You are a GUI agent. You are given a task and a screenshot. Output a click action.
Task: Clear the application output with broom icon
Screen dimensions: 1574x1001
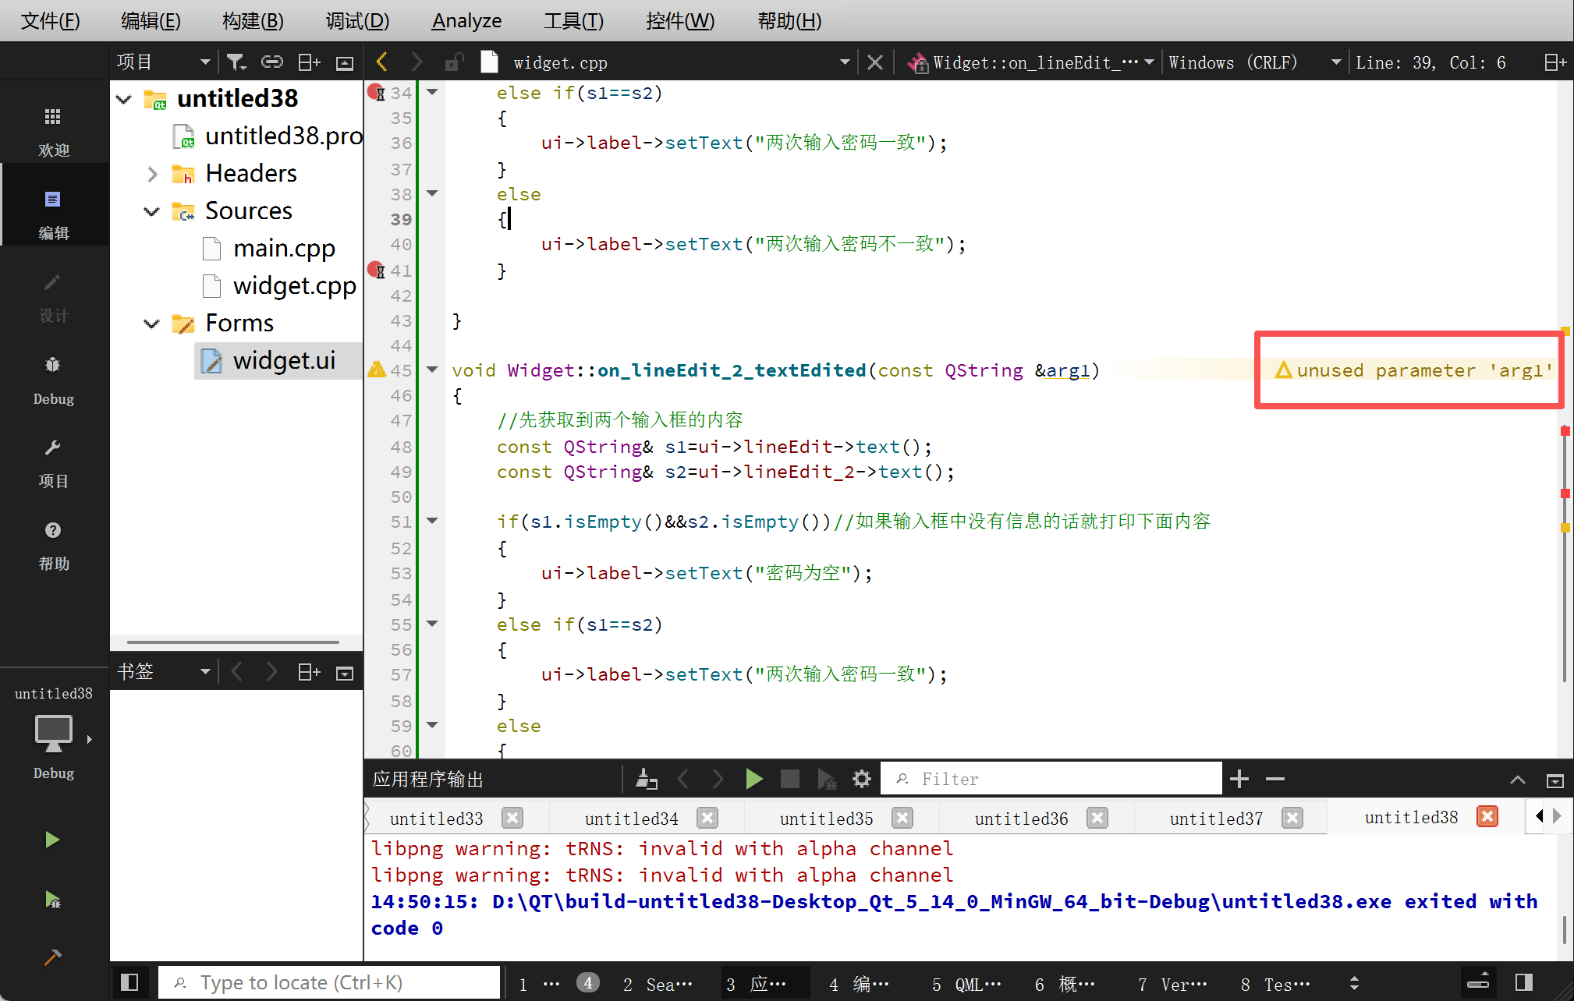(647, 779)
